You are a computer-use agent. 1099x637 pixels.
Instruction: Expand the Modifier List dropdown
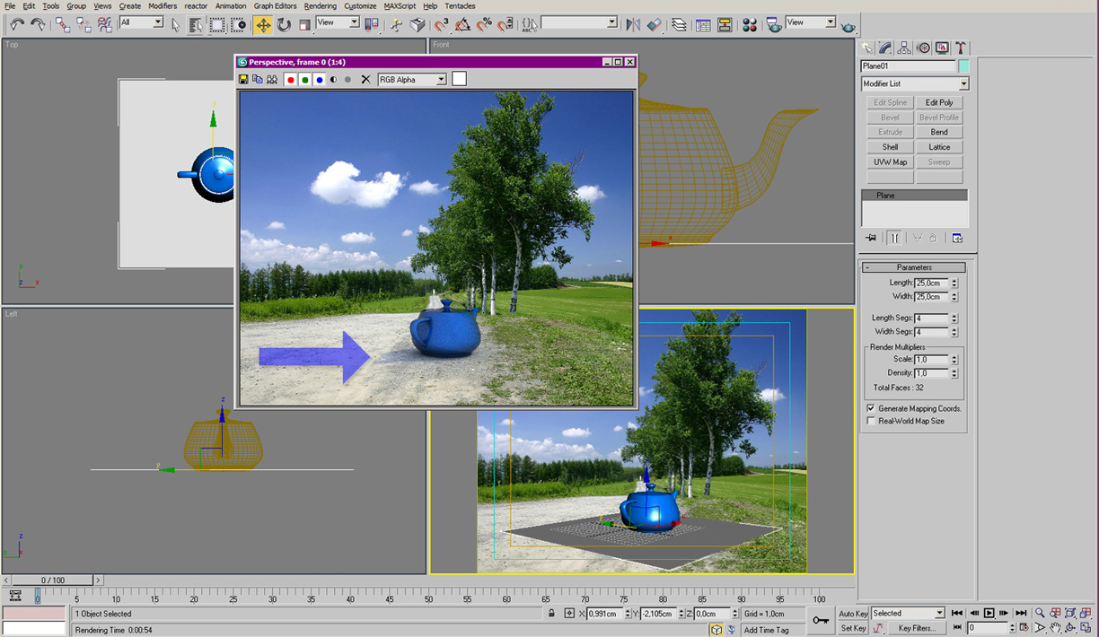pos(963,84)
